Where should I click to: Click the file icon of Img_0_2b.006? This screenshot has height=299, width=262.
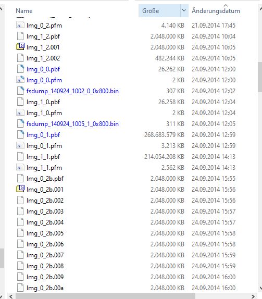tap(20, 244)
